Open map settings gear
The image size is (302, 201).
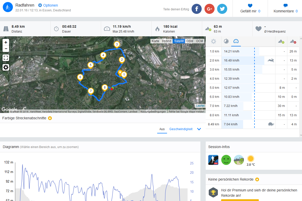click(6, 67)
